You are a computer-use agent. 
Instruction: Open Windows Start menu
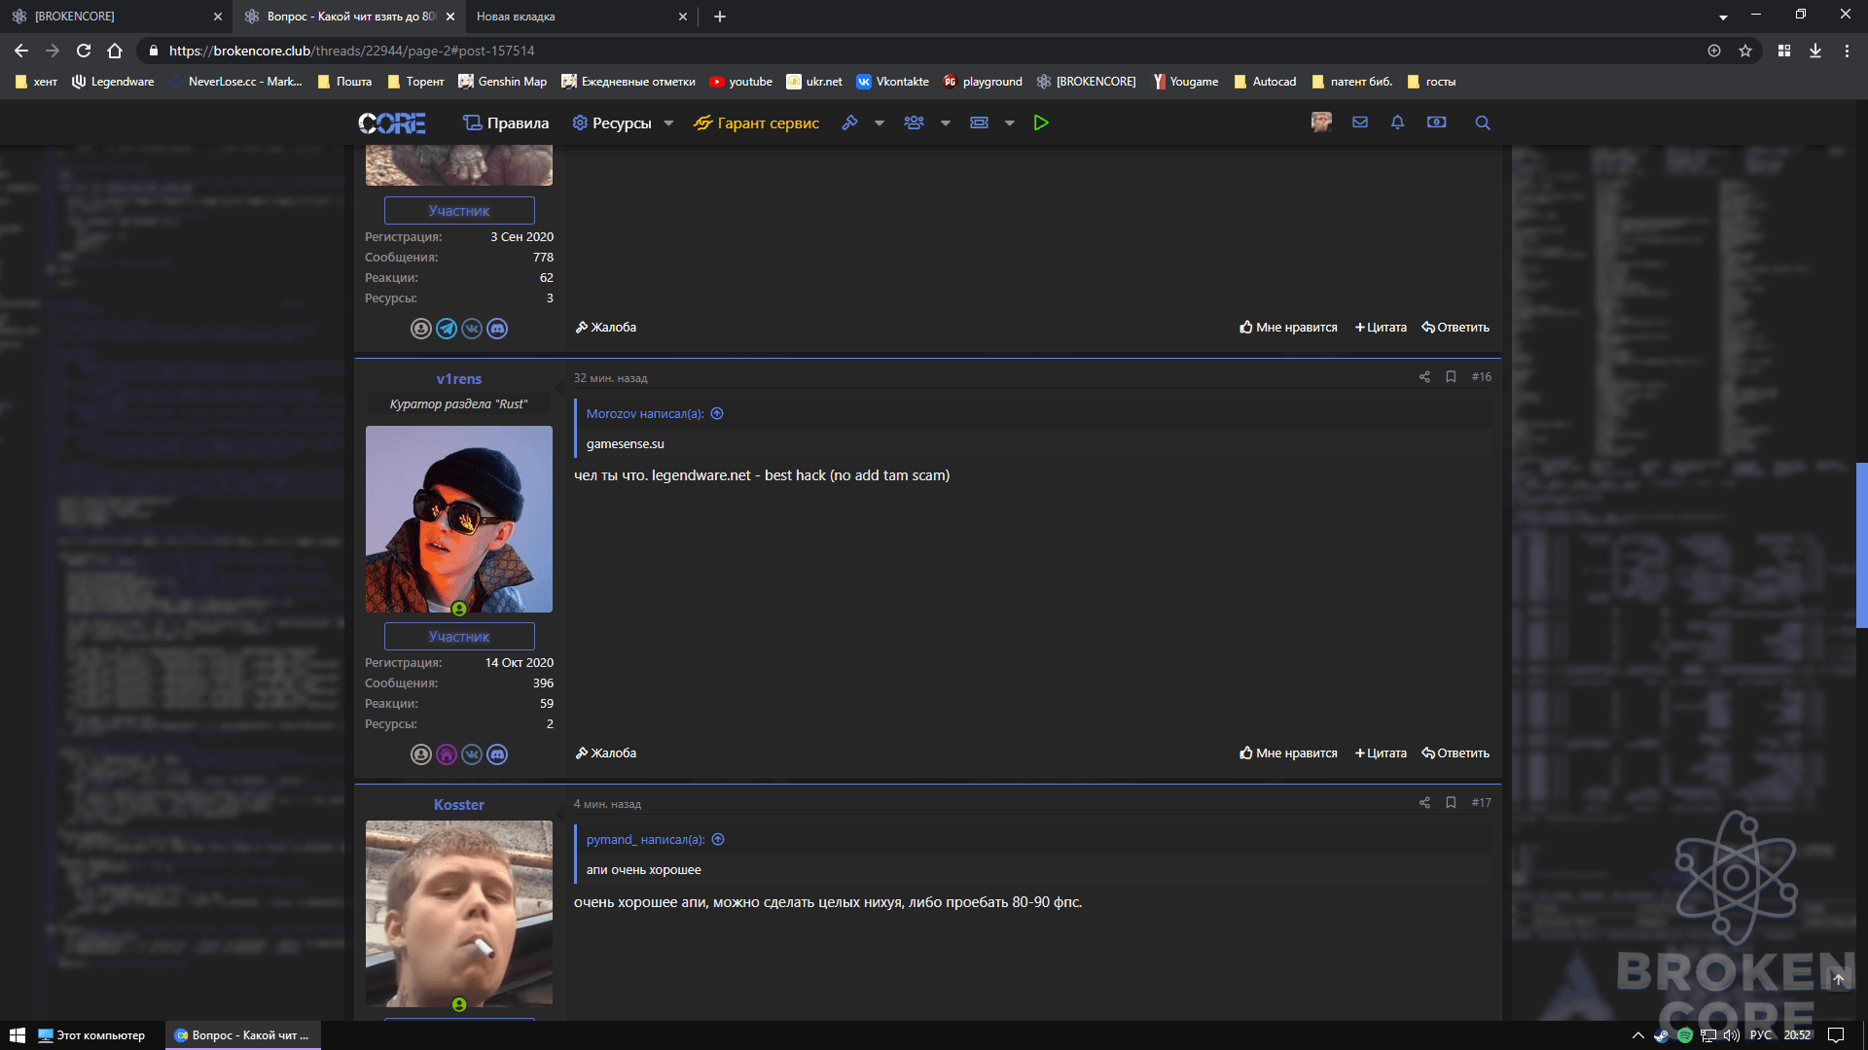[17, 1035]
